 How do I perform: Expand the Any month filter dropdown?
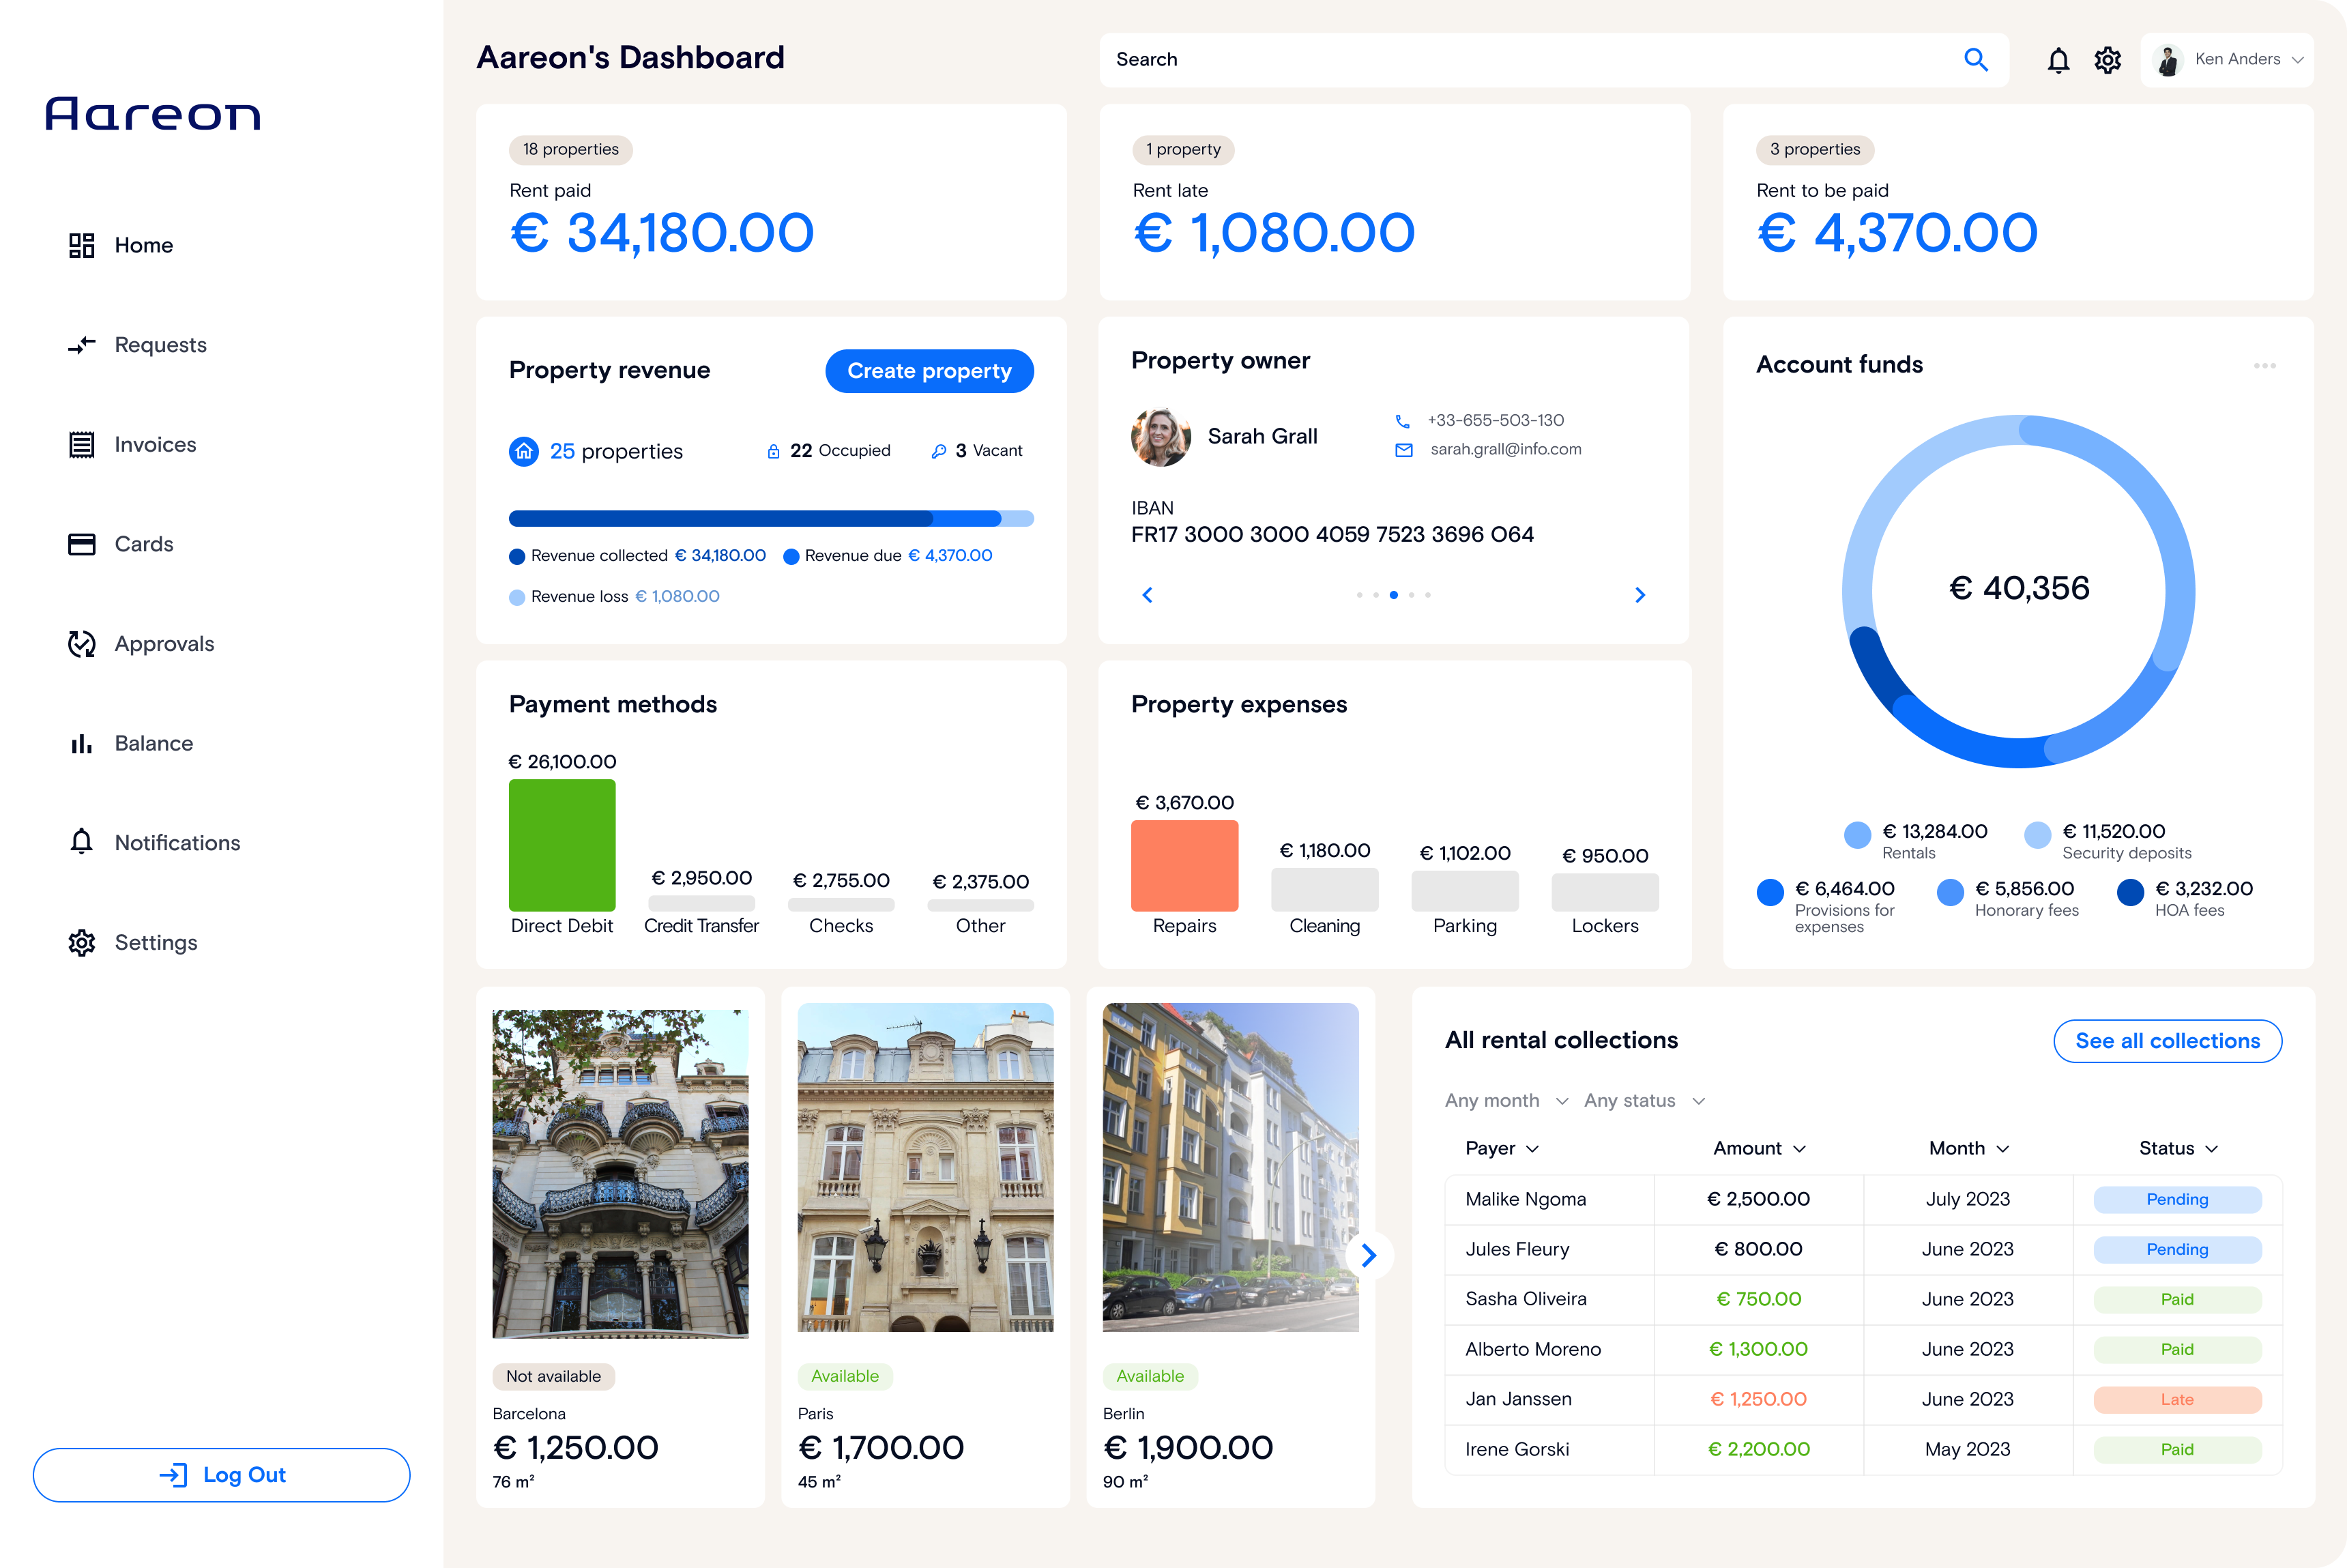point(1506,1101)
